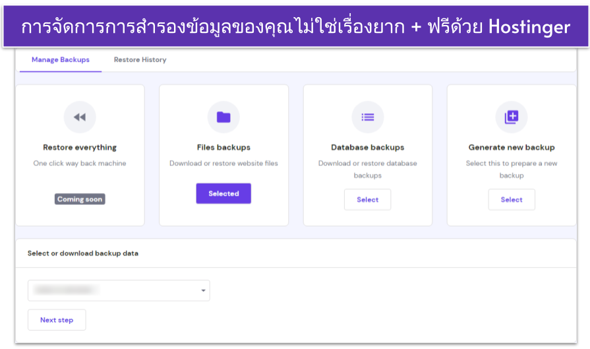Click the Selected button under Files backups

click(223, 194)
